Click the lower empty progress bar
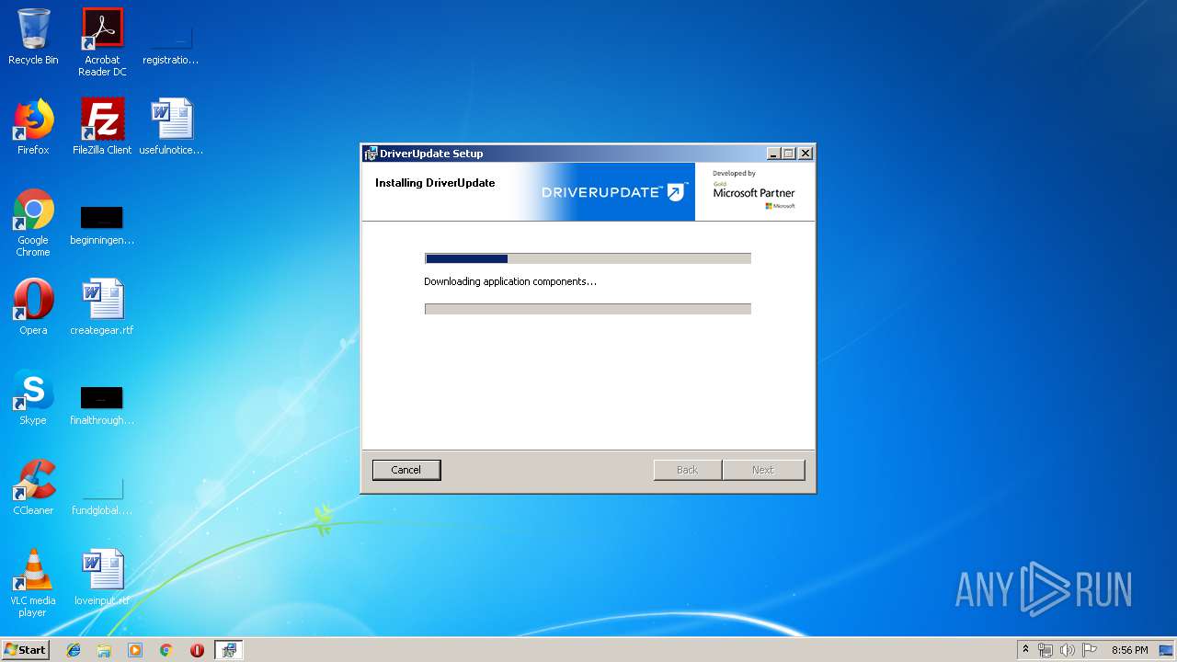Image resolution: width=1177 pixels, height=662 pixels. tap(588, 309)
